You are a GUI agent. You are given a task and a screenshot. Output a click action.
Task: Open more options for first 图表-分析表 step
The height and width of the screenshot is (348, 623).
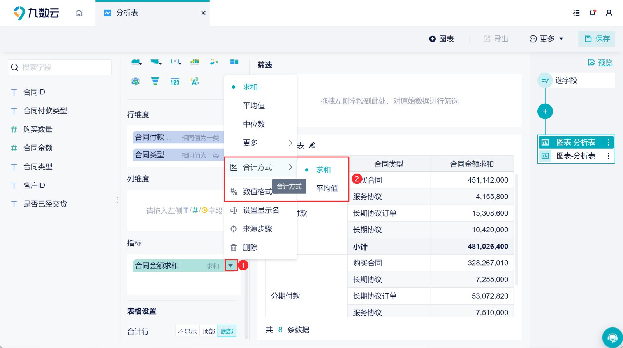coord(608,143)
